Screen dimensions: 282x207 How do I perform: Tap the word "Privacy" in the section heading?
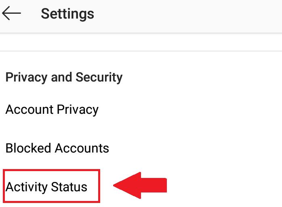pos(27,77)
